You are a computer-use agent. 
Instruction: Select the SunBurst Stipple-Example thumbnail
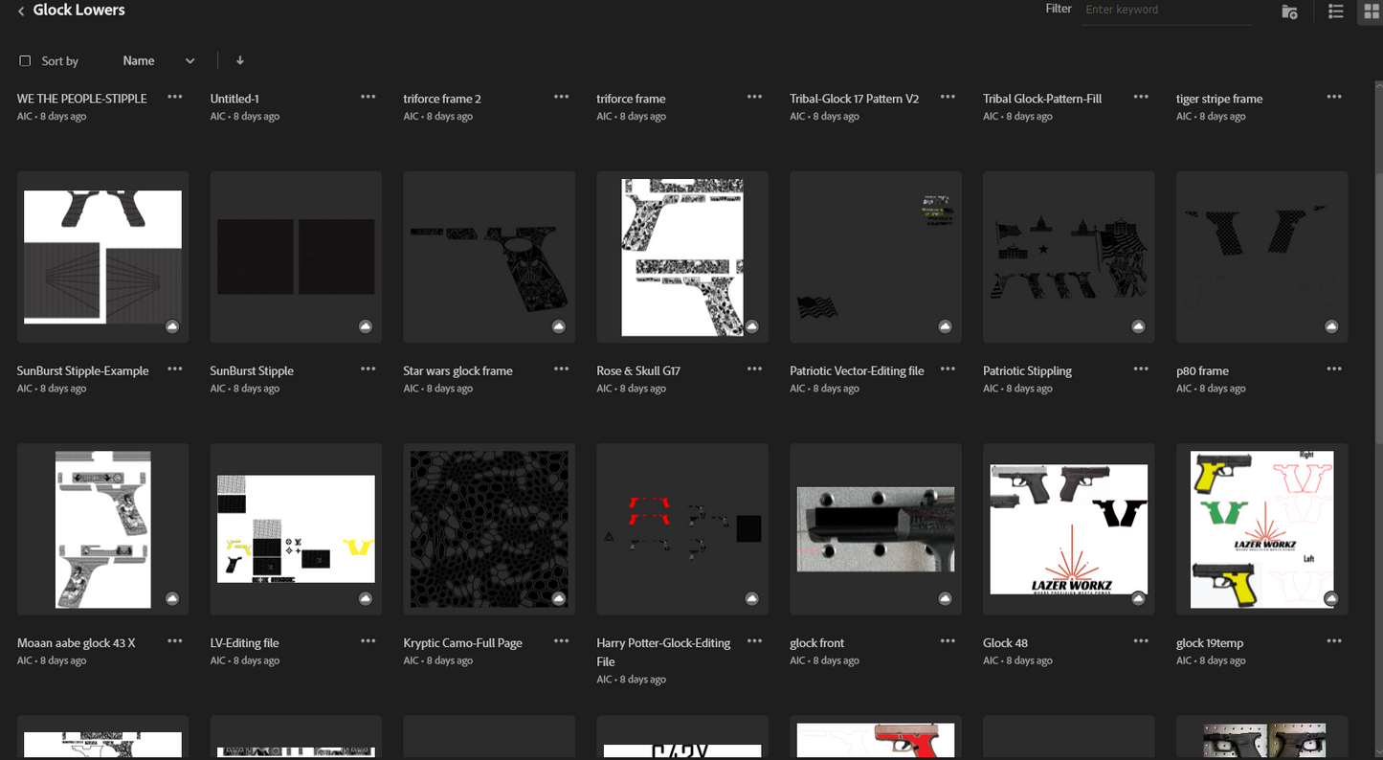pos(102,257)
